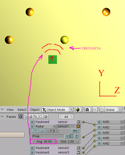Open the Global orientation dropdown
Image resolution: width=125 pixels, height=155 pixels.
[x=113, y=110]
